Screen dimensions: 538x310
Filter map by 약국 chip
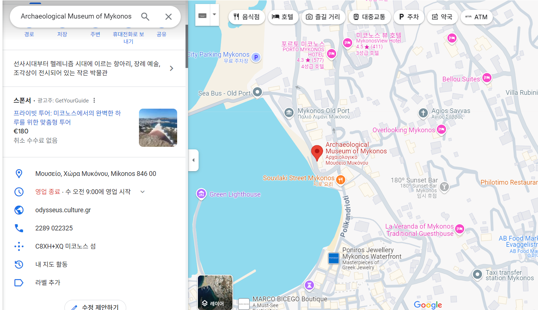[442, 17]
